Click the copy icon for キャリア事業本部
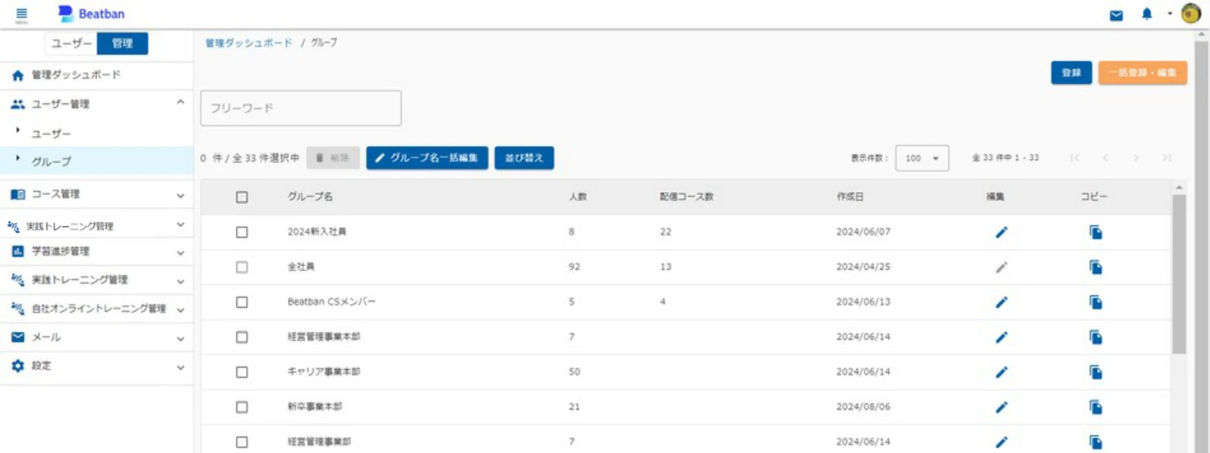 click(x=1096, y=371)
